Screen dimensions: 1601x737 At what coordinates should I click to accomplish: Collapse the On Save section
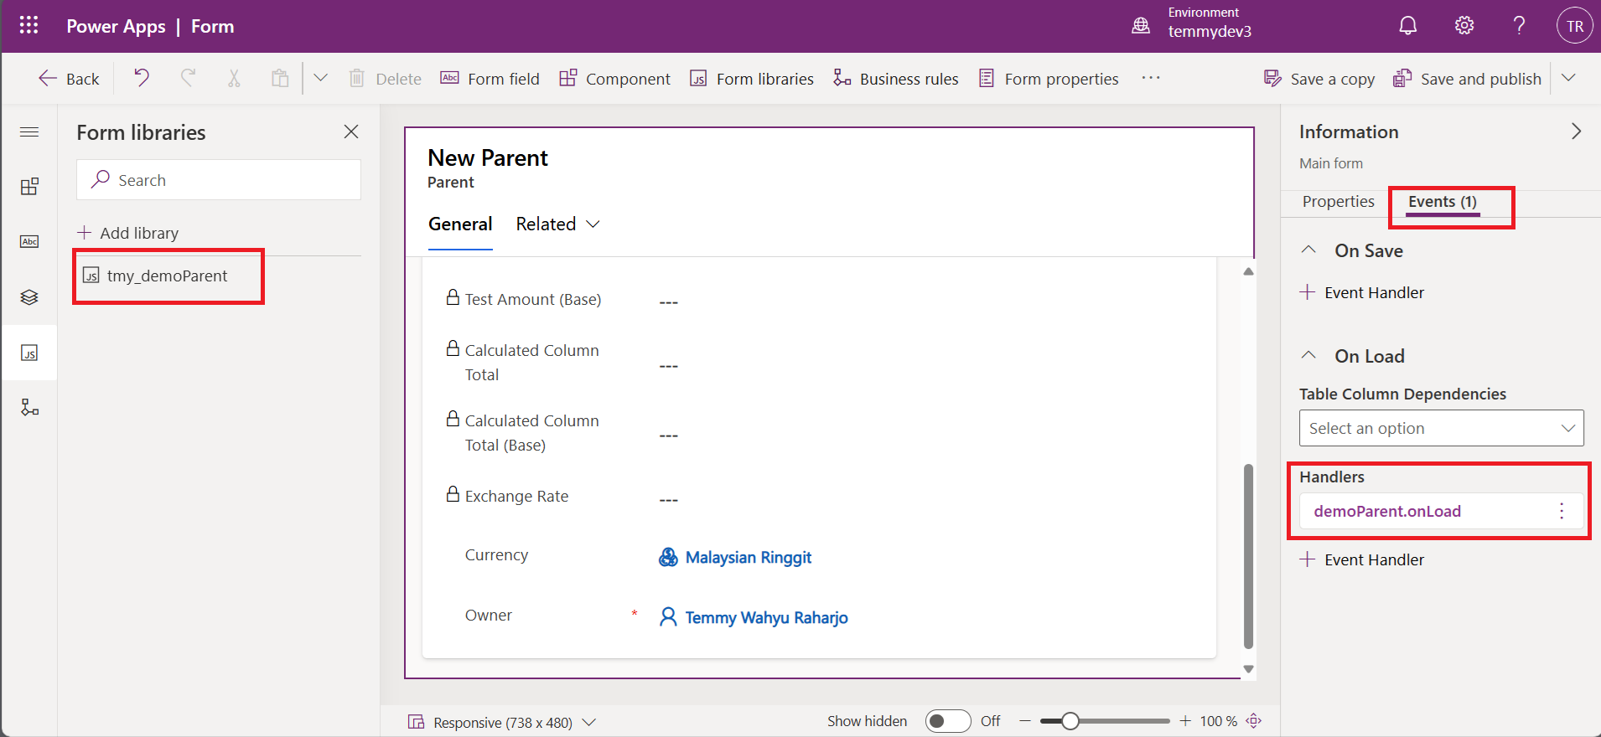(x=1308, y=250)
